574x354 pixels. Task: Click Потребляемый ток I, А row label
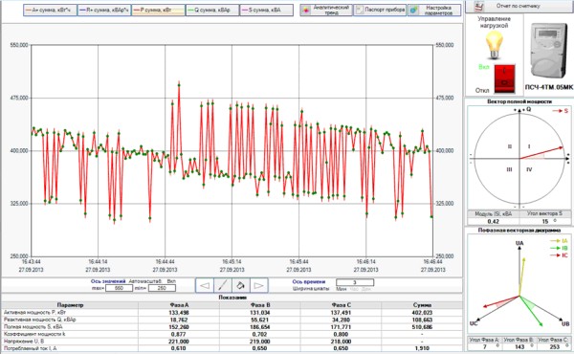[x=31, y=348]
